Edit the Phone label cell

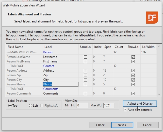tap(60, 84)
